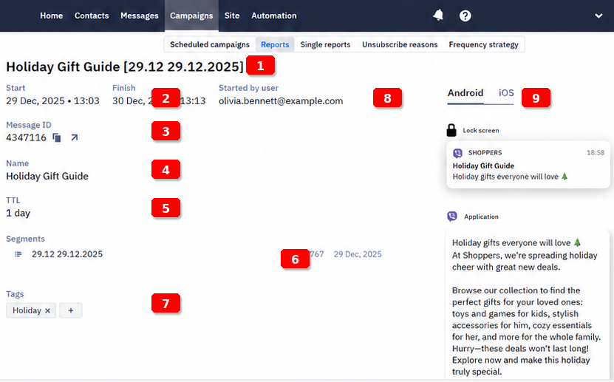Click the application message preview text
614x382 pixels.
click(x=527, y=307)
